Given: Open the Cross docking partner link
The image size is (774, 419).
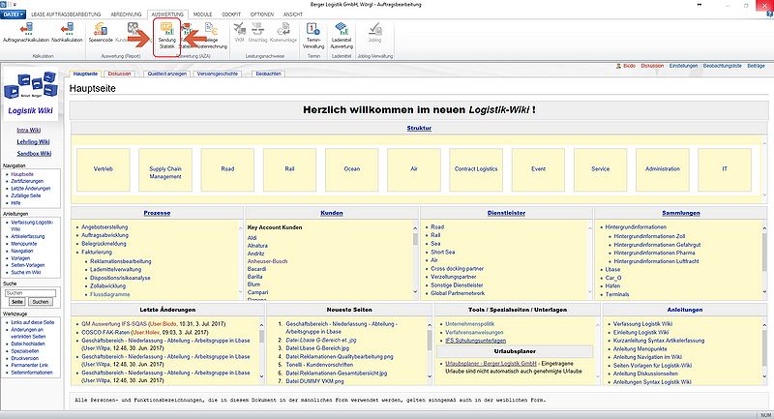Looking at the screenshot, I should pyautogui.click(x=457, y=268).
